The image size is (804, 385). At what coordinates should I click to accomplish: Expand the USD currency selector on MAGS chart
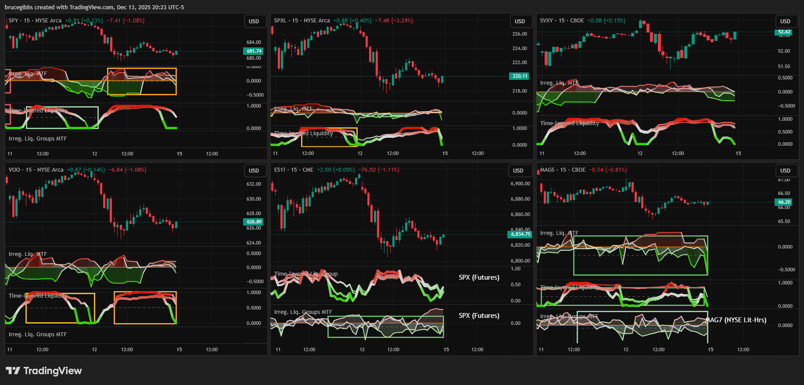[x=786, y=171]
